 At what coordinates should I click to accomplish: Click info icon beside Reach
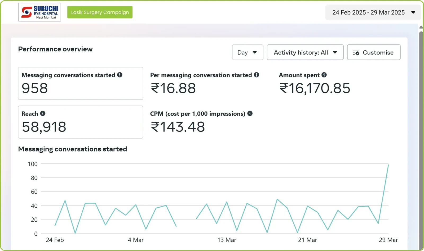pyautogui.click(x=43, y=113)
